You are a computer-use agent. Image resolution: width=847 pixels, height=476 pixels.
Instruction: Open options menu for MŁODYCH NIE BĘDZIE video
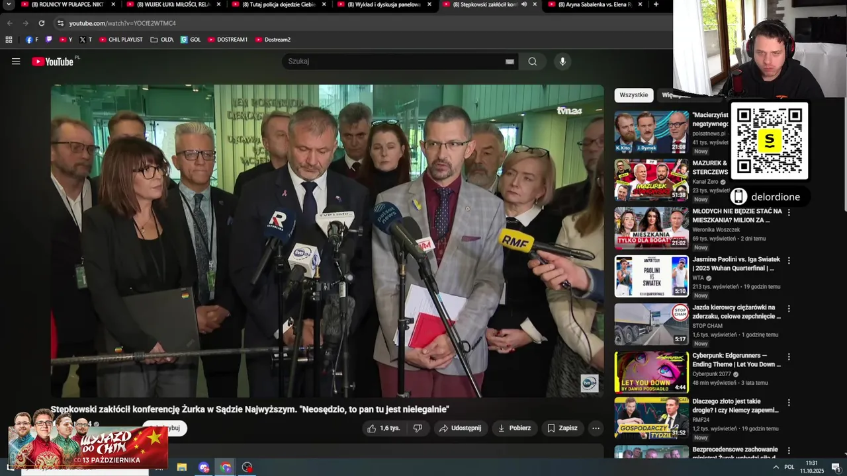click(x=789, y=212)
